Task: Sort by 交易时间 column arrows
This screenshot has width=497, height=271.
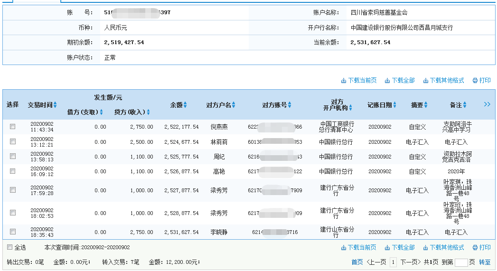Action: (x=55, y=104)
